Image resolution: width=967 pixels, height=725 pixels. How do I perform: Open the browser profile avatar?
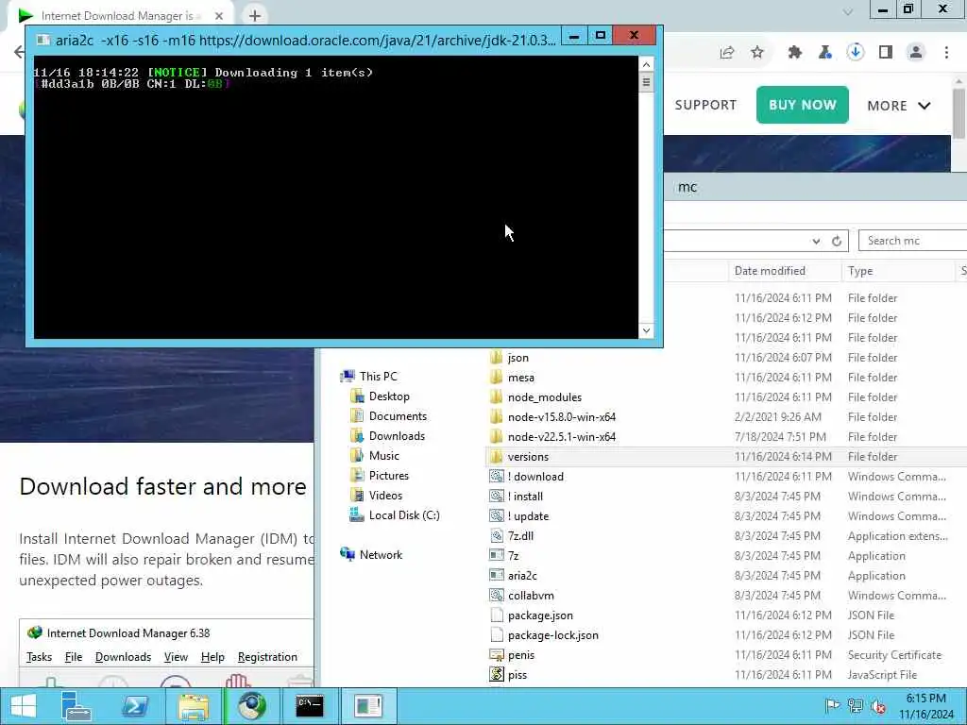click(x=916, y=53)
